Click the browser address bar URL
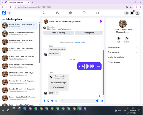Screen dimensions: 143x115 click(x=34, y=7)
